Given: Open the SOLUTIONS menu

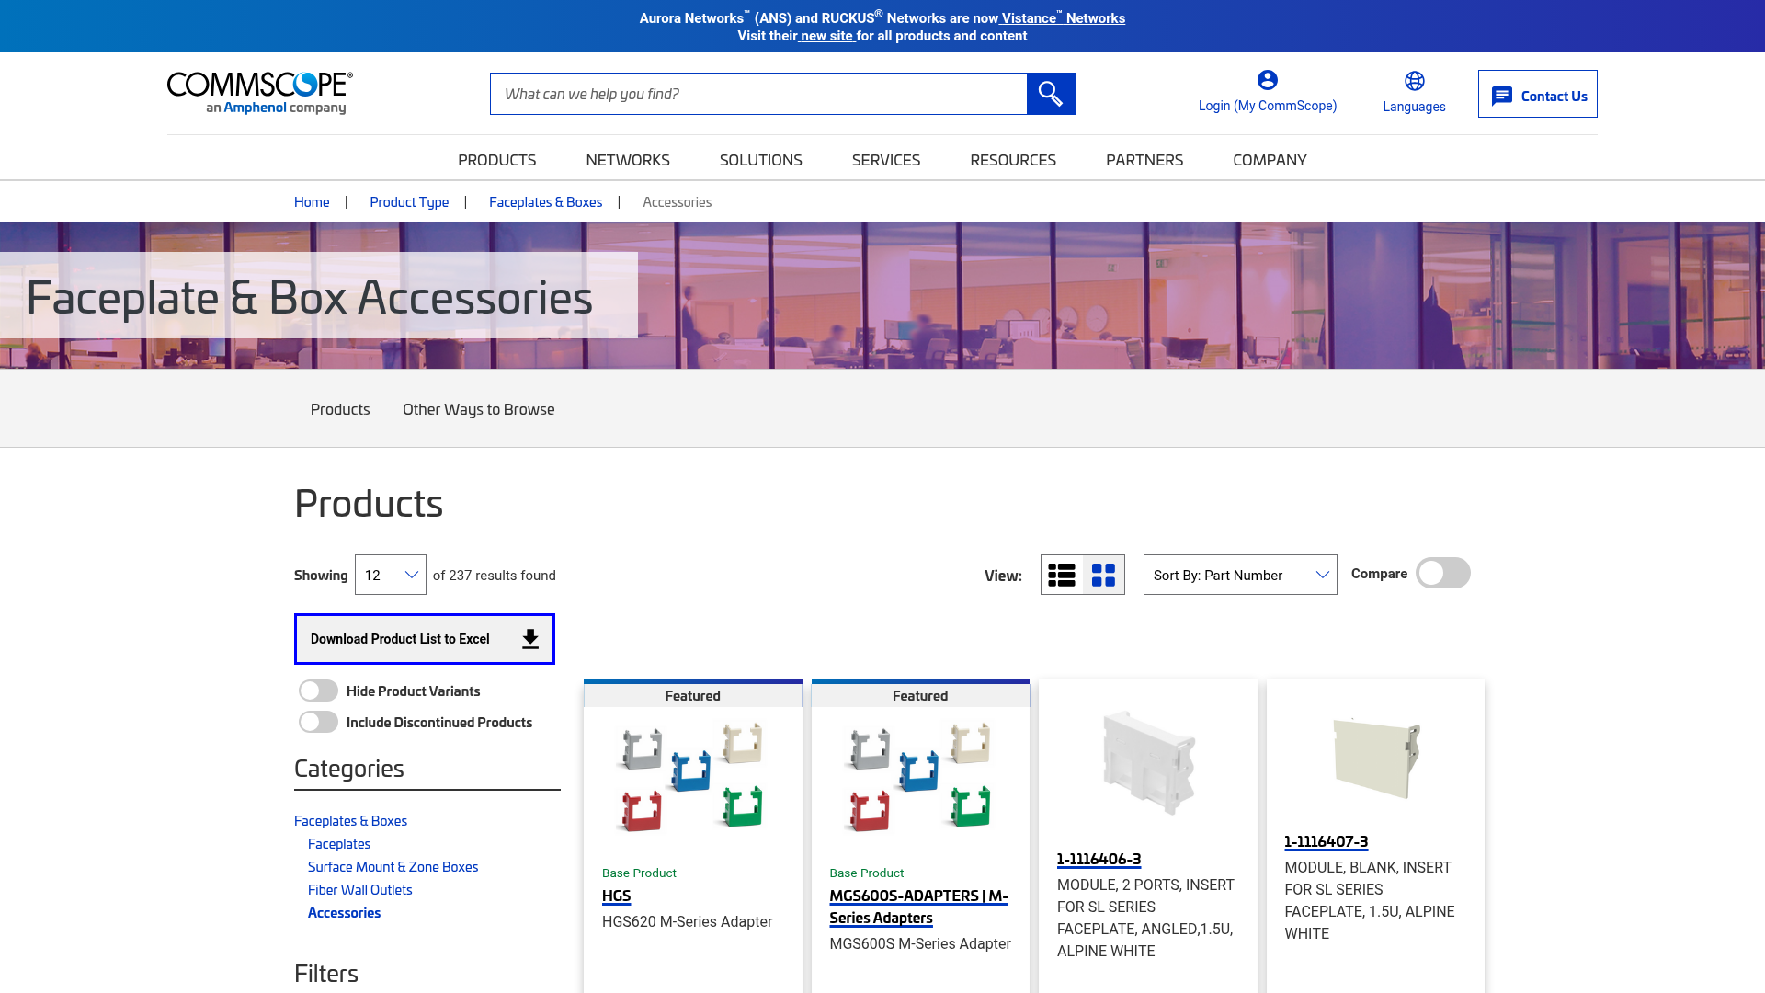Looking at the screenshot, I should coord(760,160).
